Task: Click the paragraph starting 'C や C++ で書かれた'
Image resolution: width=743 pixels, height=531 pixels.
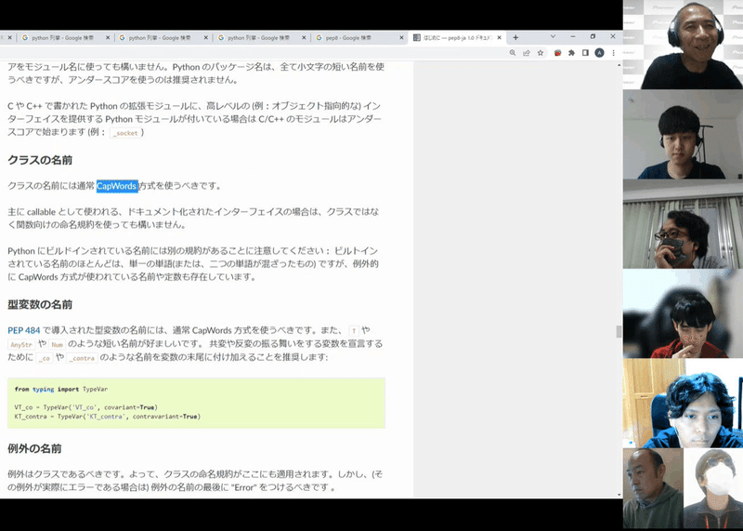Action: [x=194, y=119]
